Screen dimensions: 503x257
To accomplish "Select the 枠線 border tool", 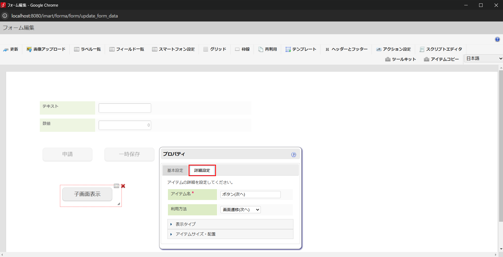I will pos(242,49).
